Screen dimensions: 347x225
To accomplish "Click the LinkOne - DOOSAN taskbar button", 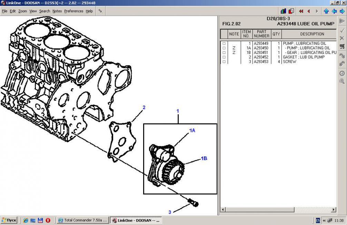I will tap(136, 220).
